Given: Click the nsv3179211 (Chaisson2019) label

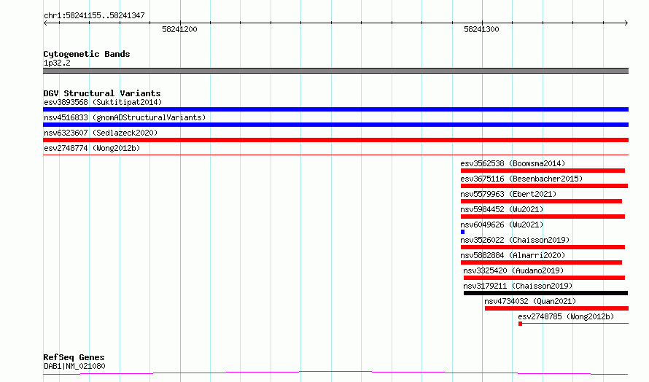Looking at the screenshot, I should 518,286.
